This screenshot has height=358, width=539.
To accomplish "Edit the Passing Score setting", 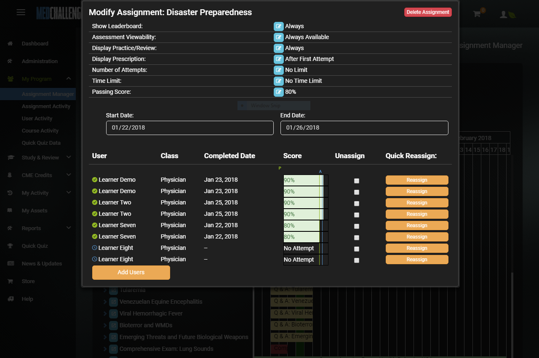I will (279, 92).
